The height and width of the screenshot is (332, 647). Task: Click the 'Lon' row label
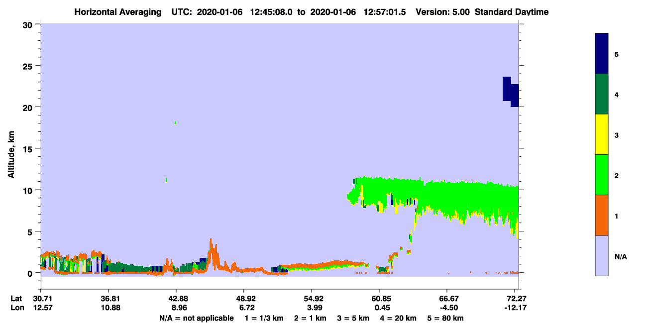(x=17, y=308)
